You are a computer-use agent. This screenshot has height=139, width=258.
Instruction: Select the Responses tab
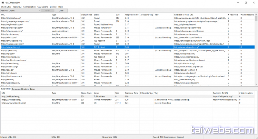pyautogui.click(x=6, y=89)
